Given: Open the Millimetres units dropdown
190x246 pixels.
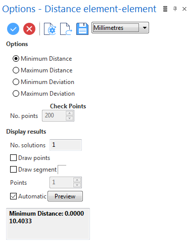Looking at the screenshot, I should point(120,27).
